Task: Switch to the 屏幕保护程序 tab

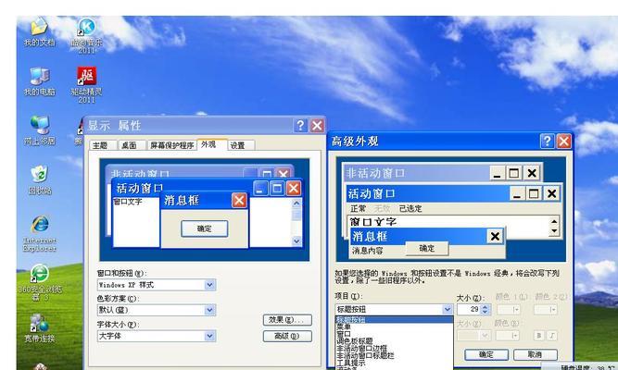Action: tap(172, 145)
